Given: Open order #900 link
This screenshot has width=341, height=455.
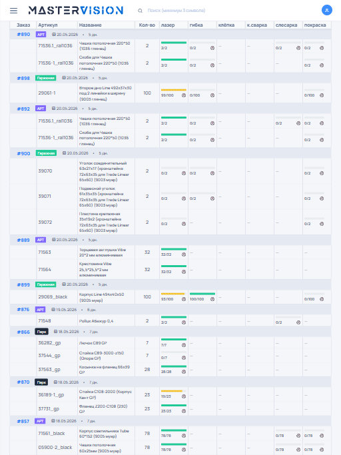Looking at the screenshot, I should (23, 153).
